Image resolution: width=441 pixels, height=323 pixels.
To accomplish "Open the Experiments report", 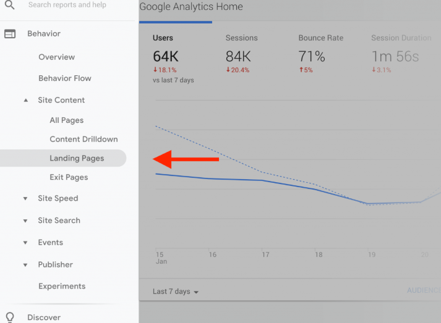I will click(62, 286).
